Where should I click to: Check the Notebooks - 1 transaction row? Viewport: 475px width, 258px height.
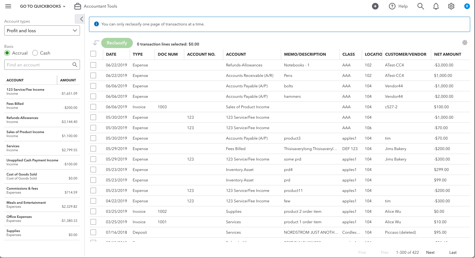pyautogui.click(x=93, y=65)
